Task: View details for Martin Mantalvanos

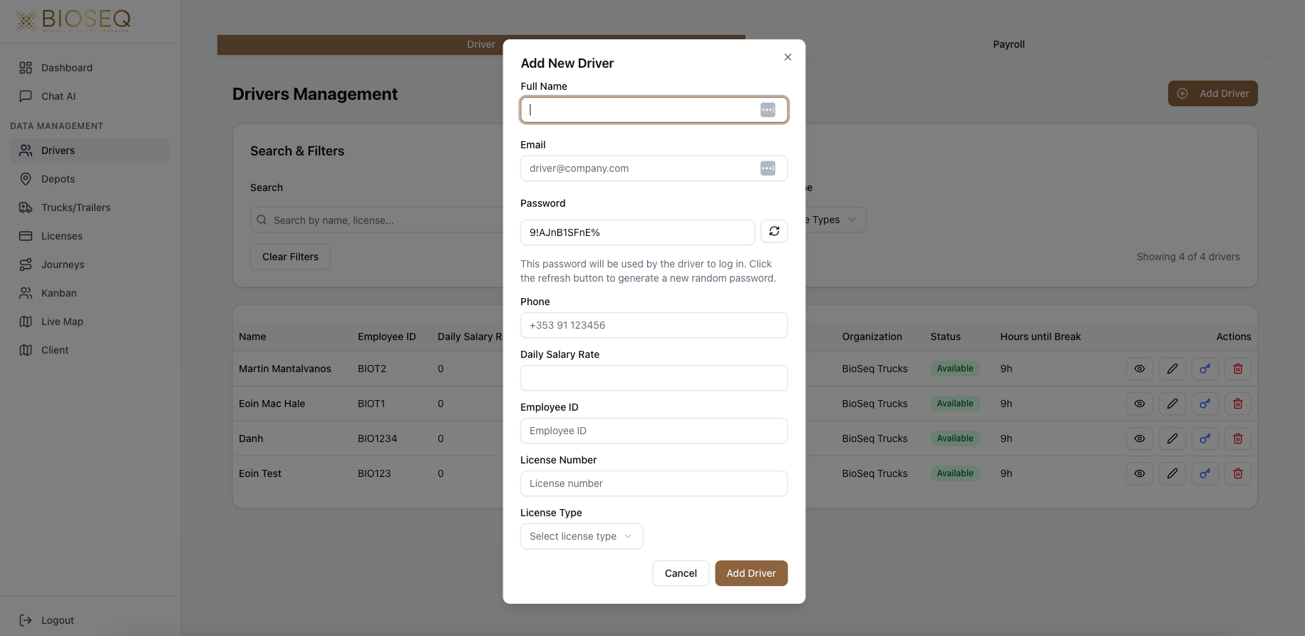Action: 1139,369
